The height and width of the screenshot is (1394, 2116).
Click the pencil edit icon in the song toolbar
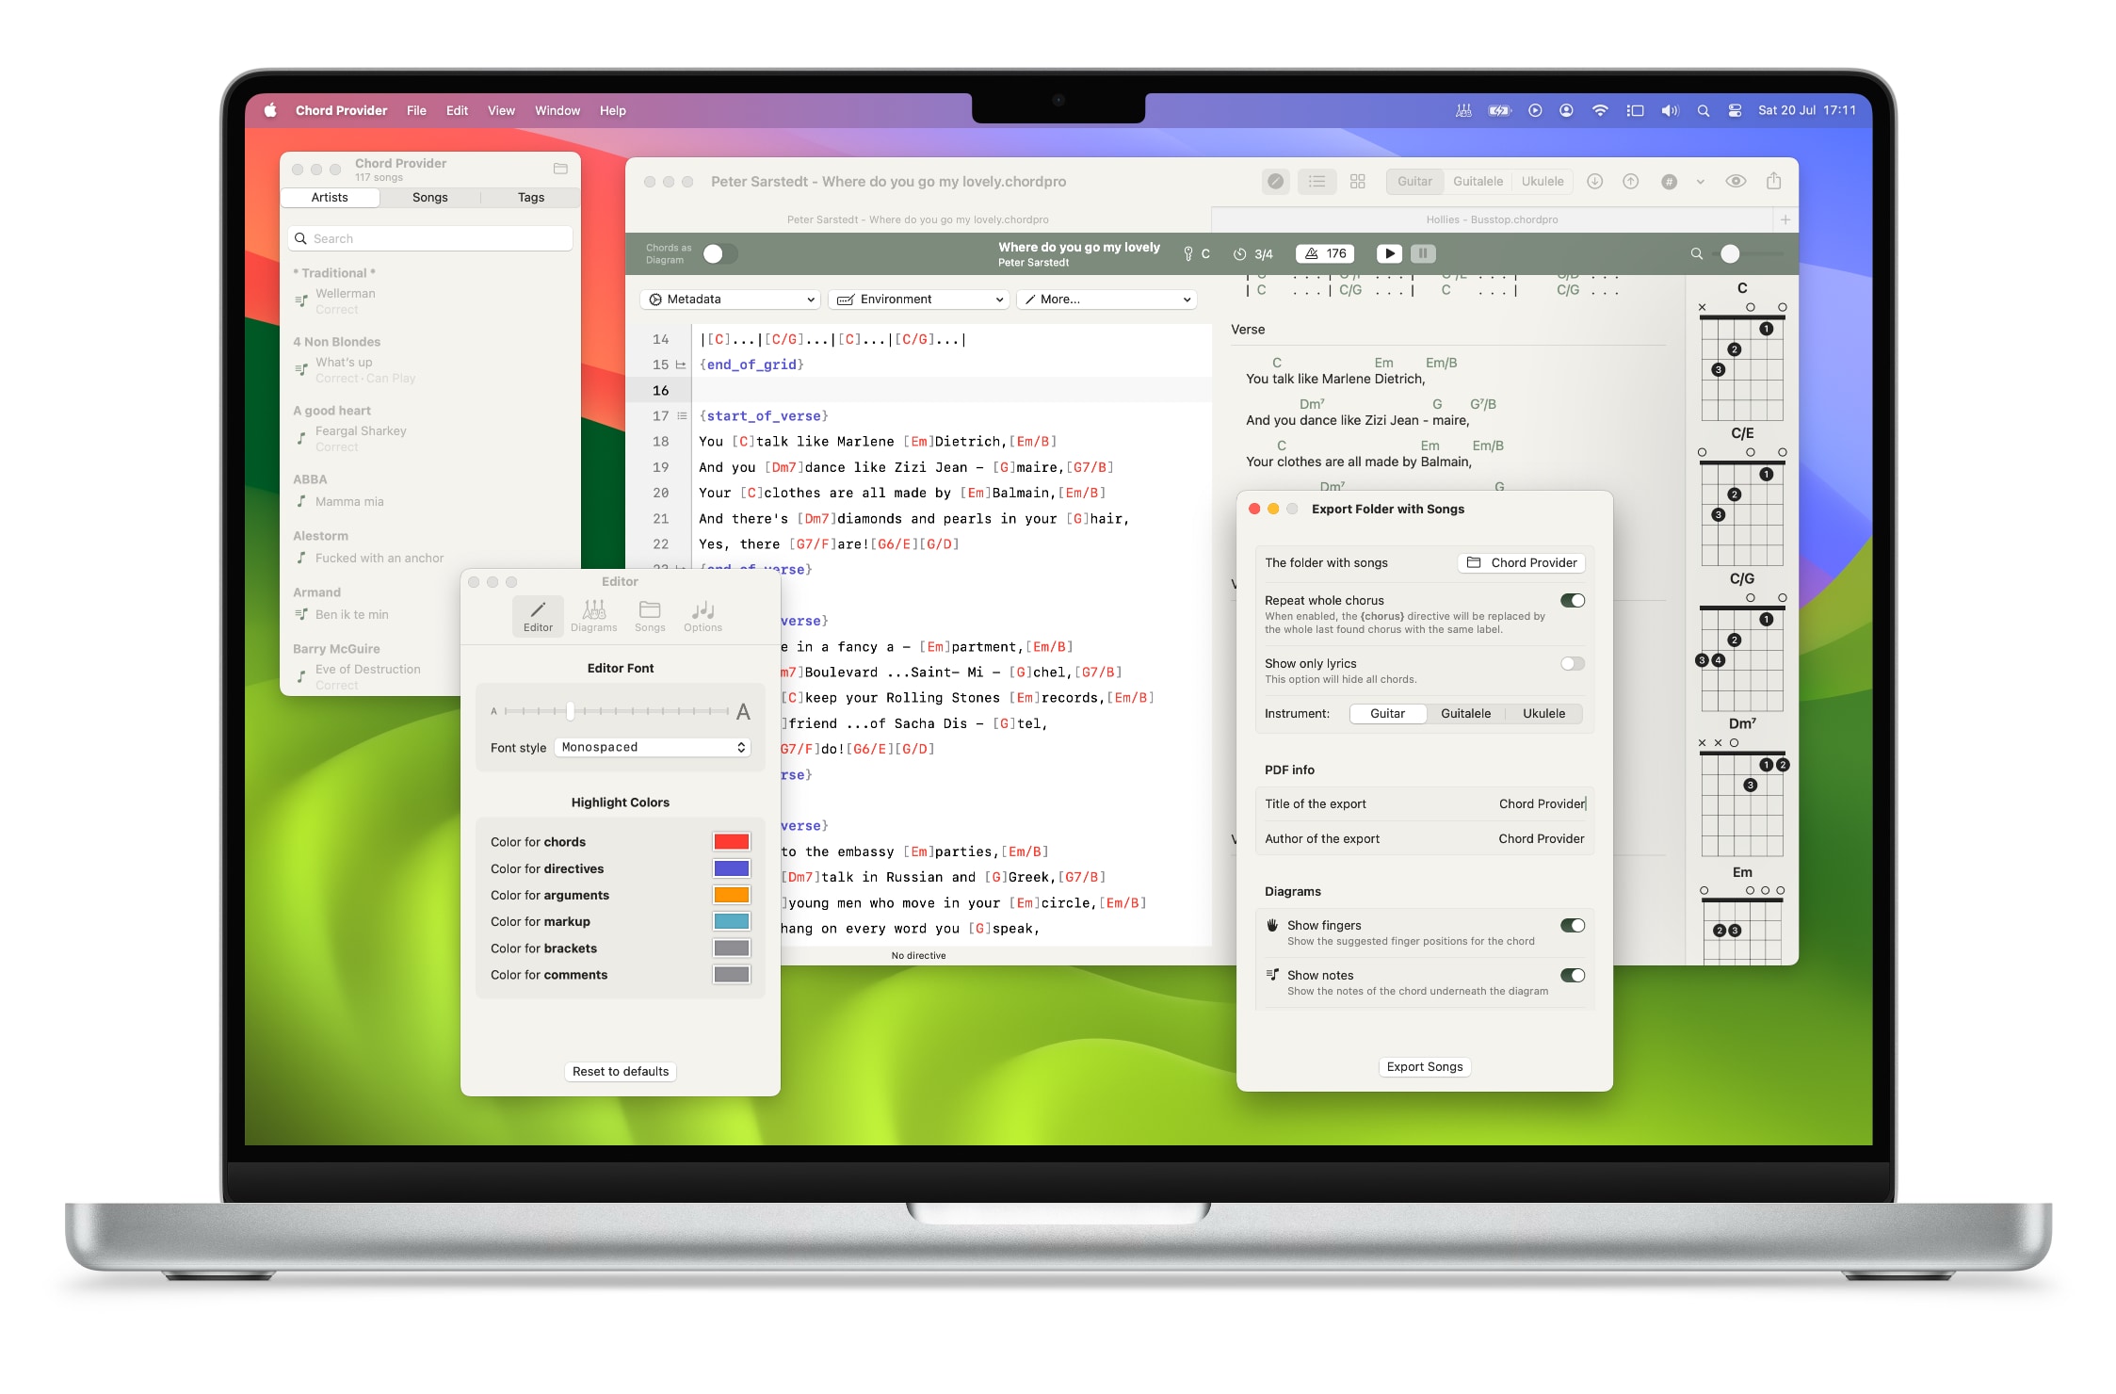1275,181
